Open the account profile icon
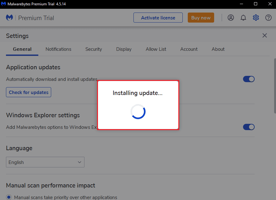Viewport: 276px width, 200px height. [x=231, y=18]
